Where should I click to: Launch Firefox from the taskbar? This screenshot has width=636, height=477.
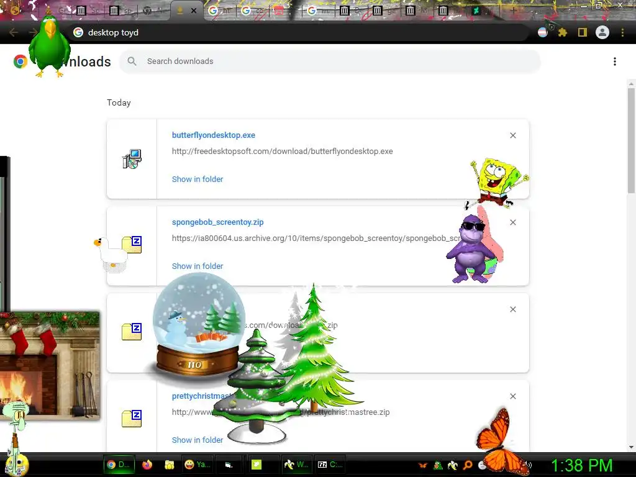pyautogui.click(x=147, y=465)
